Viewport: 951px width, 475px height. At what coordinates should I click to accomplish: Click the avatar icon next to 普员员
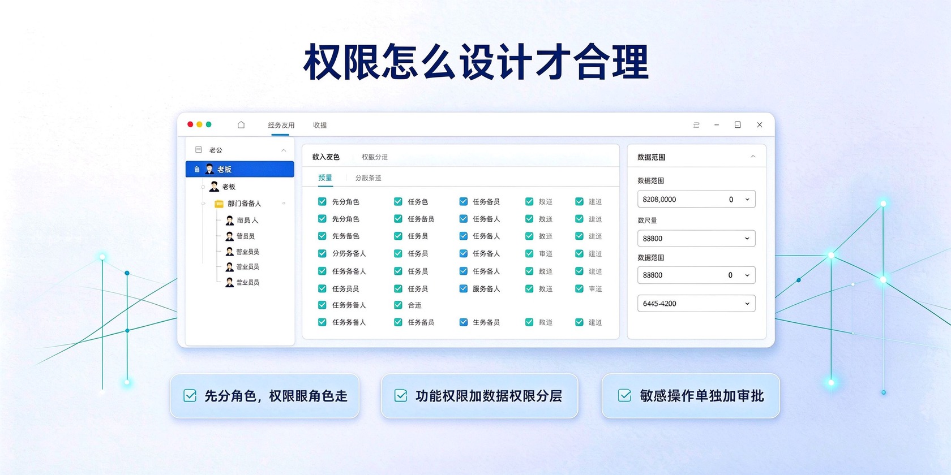[x=230, y=236]
